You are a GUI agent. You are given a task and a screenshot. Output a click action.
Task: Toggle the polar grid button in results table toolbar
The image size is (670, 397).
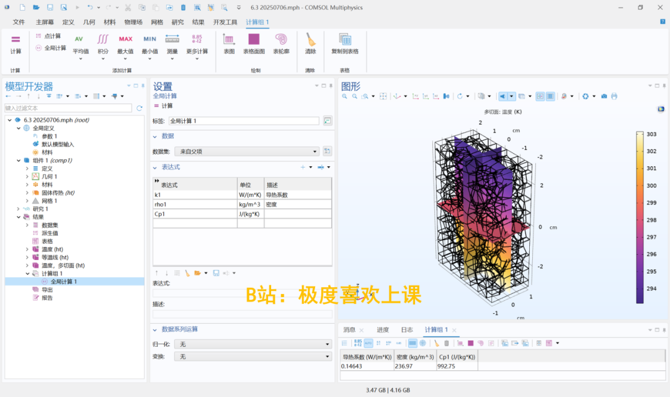click(x=422, y=343)
